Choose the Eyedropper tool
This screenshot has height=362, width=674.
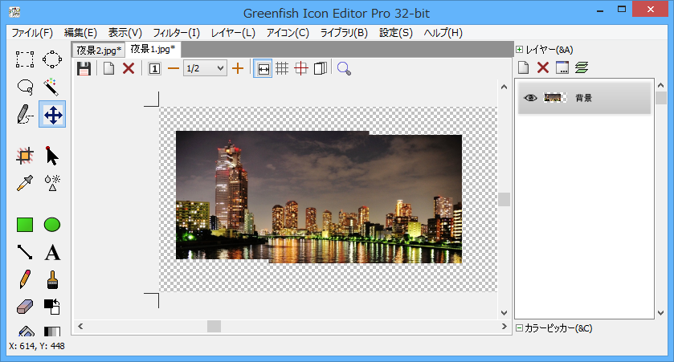(x=25, y=182)
